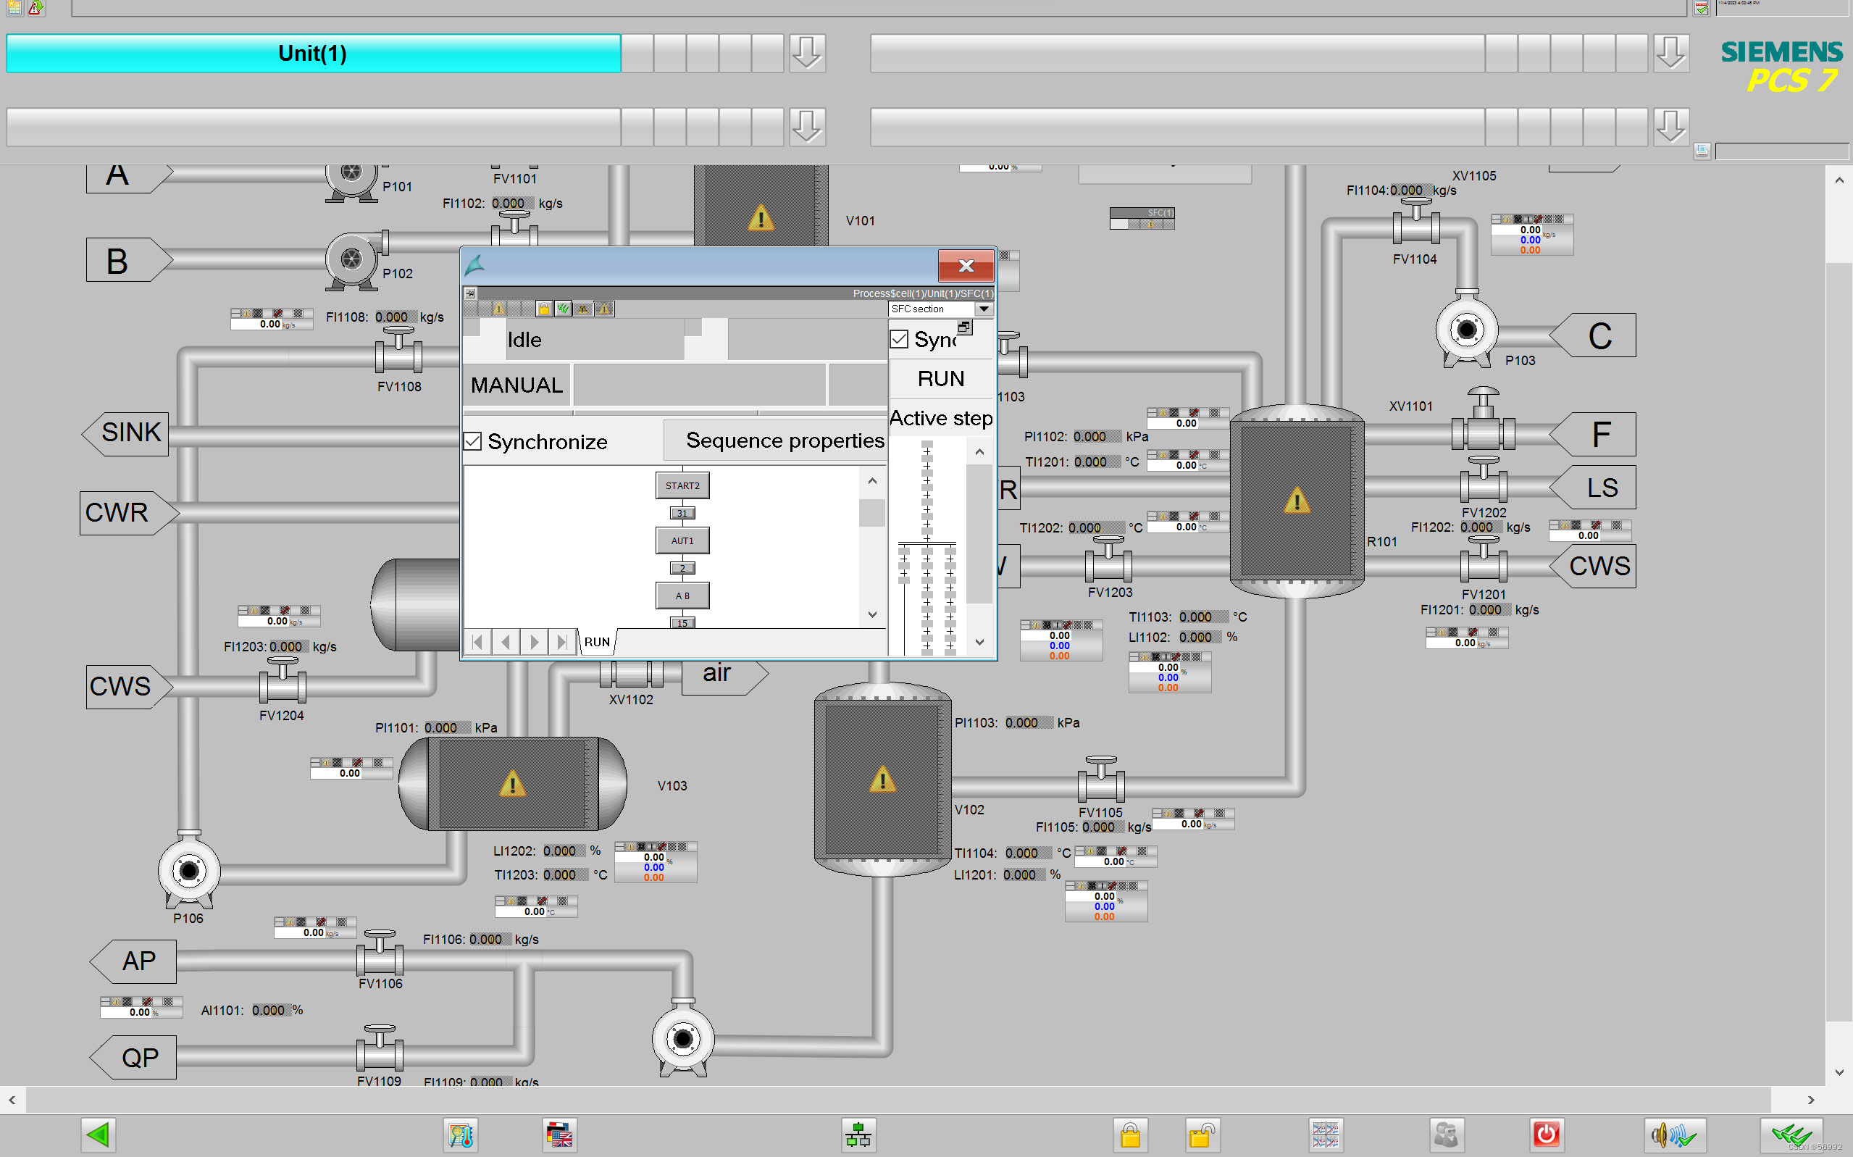The width and height of the screenshot is (1853, 1157).
Task: Click the green back arrow button
Action: coord(99,1134)
